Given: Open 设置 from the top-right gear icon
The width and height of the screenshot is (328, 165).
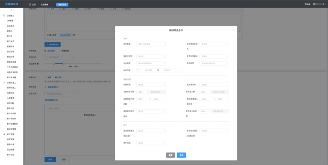Looking at the screenshot, I should coord(305,4).
